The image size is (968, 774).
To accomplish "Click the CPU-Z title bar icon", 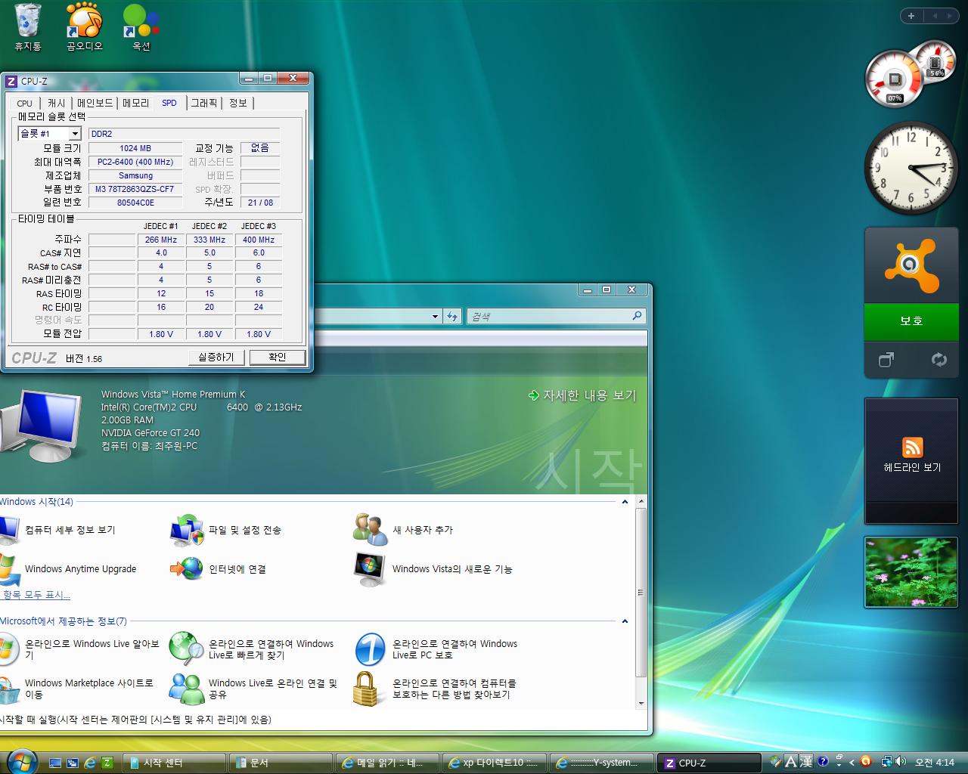I will (x=11, y=82).
